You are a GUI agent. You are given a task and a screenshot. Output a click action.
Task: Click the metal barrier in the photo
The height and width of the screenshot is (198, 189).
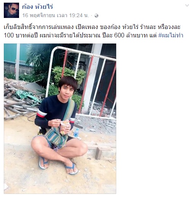[81, 81]
